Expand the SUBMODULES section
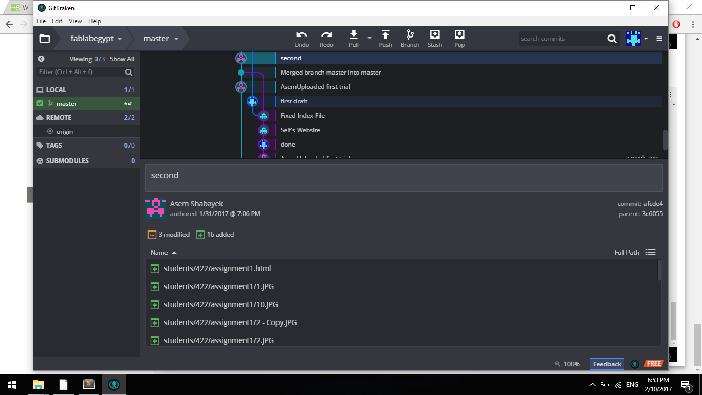This screenshot has height=395, width=702. 87,160
